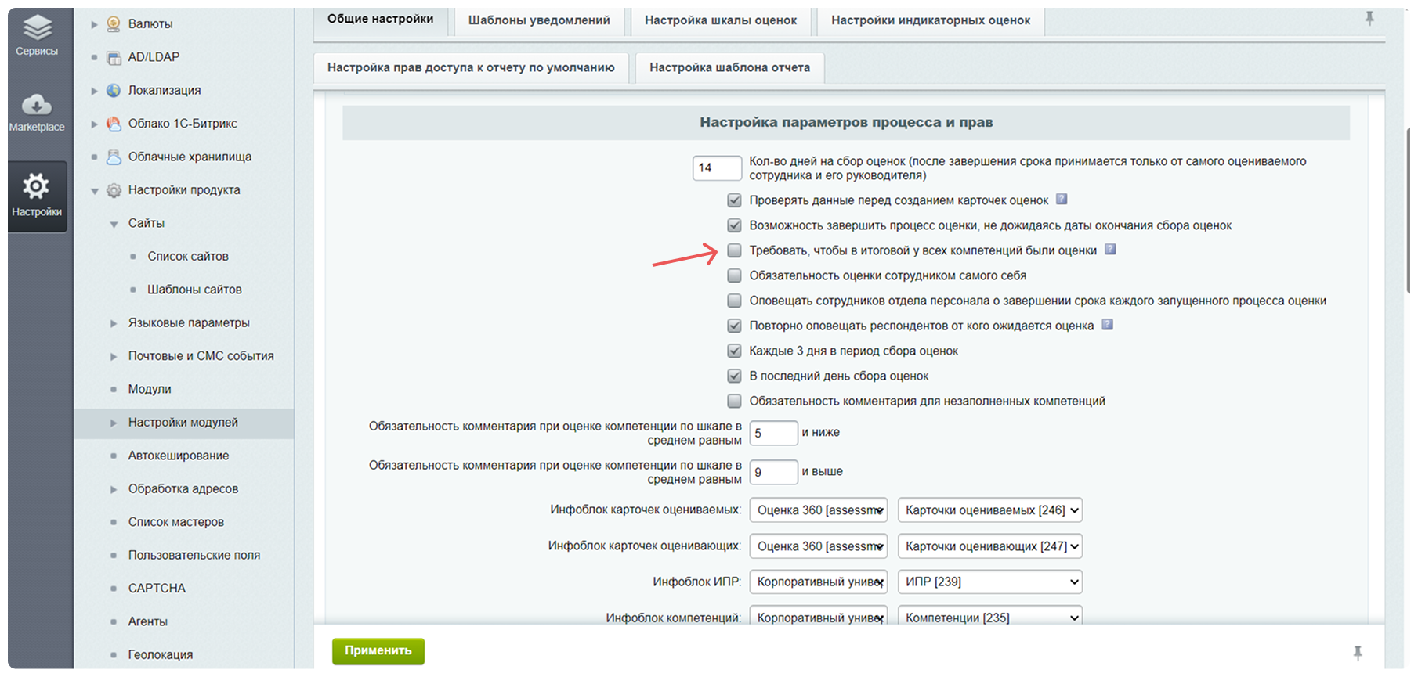Open 'Список сайтов' in the sidebar
This screenshot has height=677, width=1418.
tap(188, 256)
